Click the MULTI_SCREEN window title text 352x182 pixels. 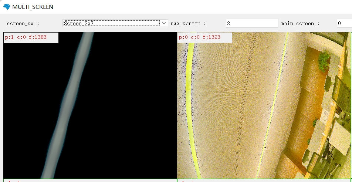pos(33,7)
